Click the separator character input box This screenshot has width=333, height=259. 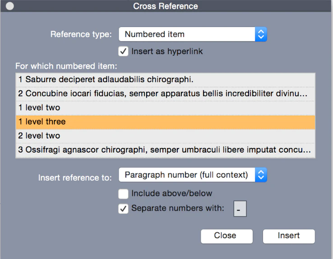[x=240, y=208]
